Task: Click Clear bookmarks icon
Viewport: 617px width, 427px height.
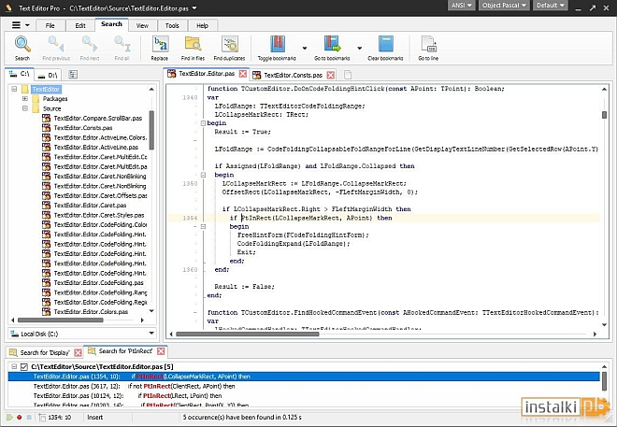Action: (x=385, y=44)
